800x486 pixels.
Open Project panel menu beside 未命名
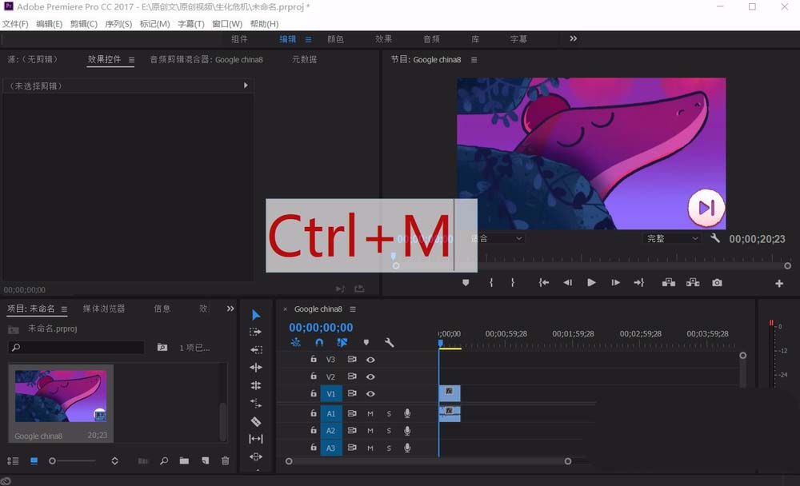(64, 309)
